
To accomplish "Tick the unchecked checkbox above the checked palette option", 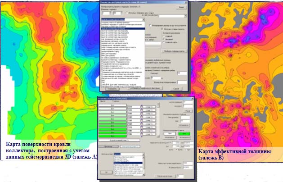I will click(150, 26).
